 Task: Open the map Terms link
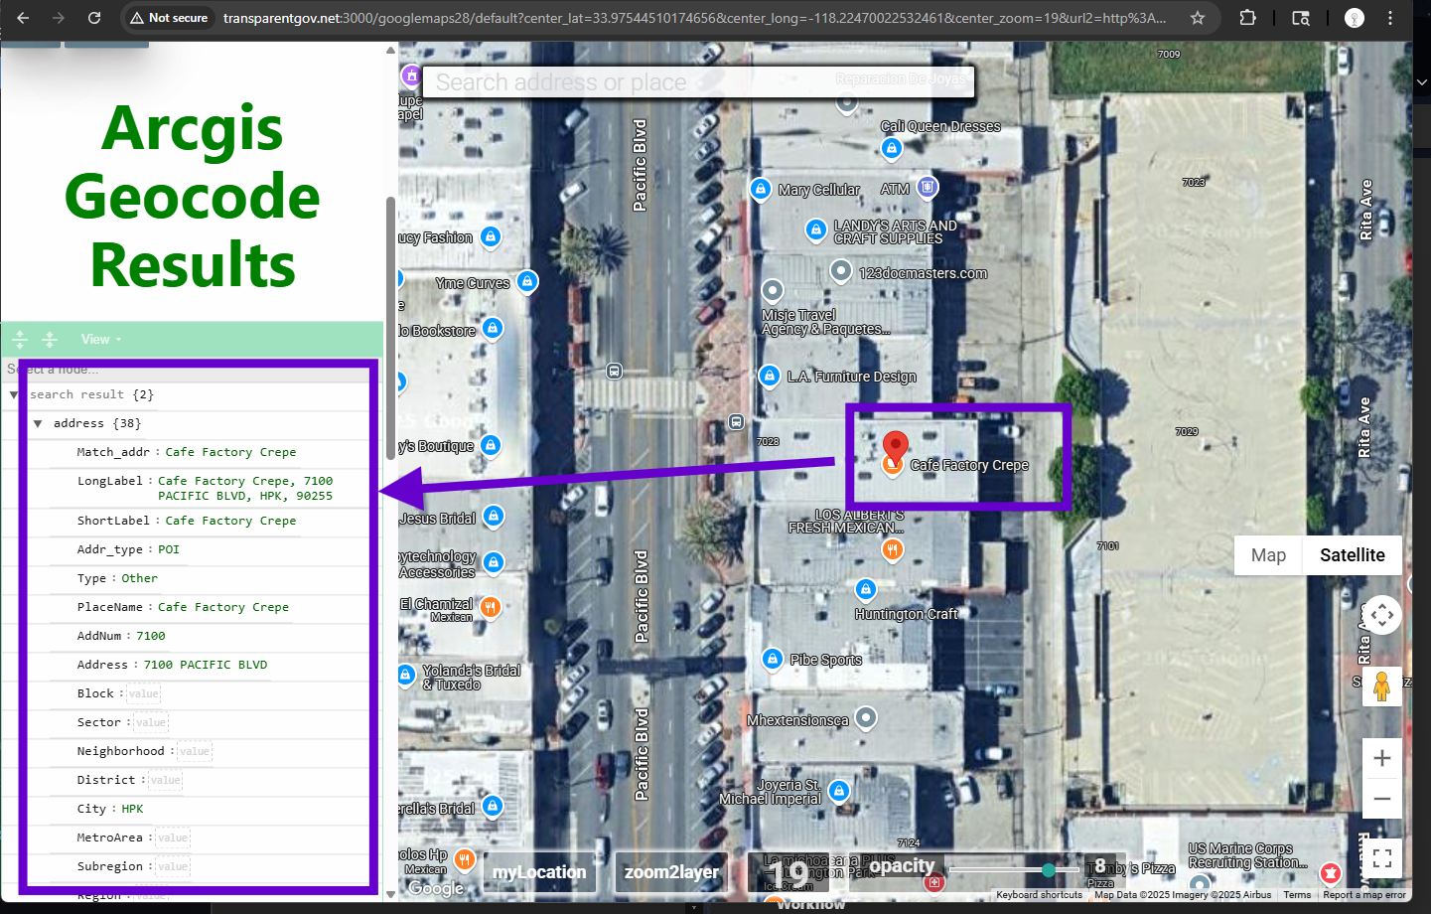pyautogui.click(x=1297, y=895)
